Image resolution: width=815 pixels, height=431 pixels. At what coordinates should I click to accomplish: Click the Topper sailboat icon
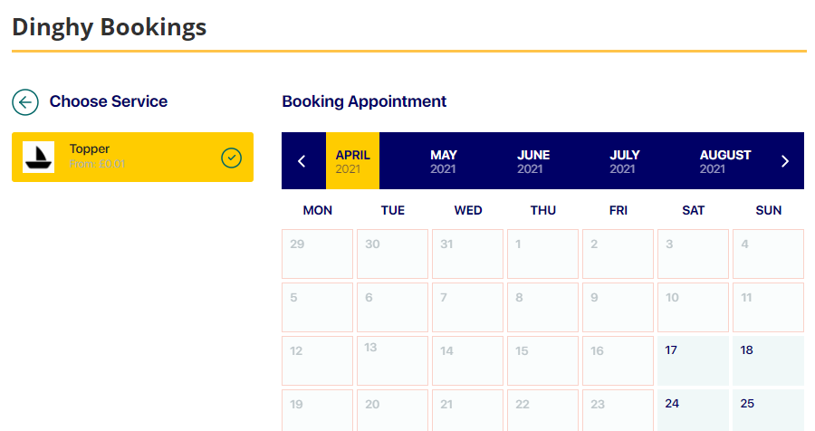pyautogui.click(x=39, y=158)
